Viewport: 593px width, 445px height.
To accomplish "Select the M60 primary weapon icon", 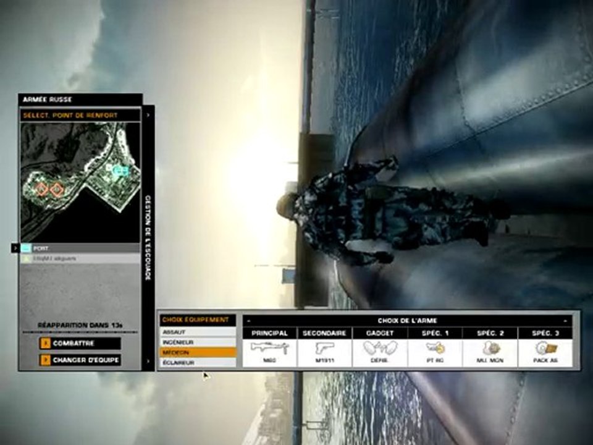I will pos(270,347).
